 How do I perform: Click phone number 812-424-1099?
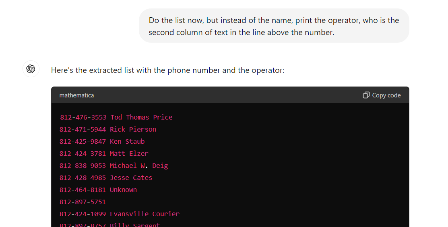pos(83,214)
